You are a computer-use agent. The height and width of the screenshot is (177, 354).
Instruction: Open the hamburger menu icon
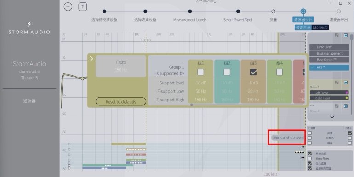68,6
